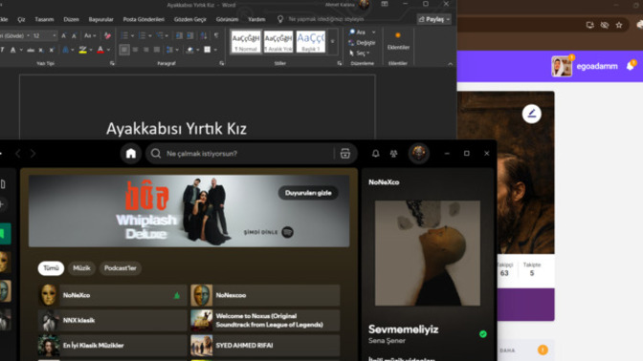Open the highlight color dropdown arrow
Viewport: 643px width, 361px height.
coord(91,50)
